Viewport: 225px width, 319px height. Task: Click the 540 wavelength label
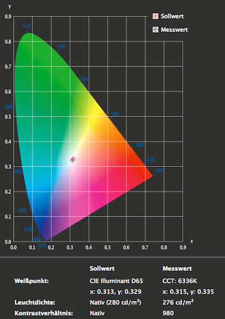click(61, 46)
